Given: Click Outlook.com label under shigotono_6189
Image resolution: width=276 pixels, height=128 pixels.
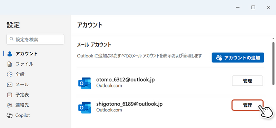Looking at the screenshot, I should [x=109, y=110].
